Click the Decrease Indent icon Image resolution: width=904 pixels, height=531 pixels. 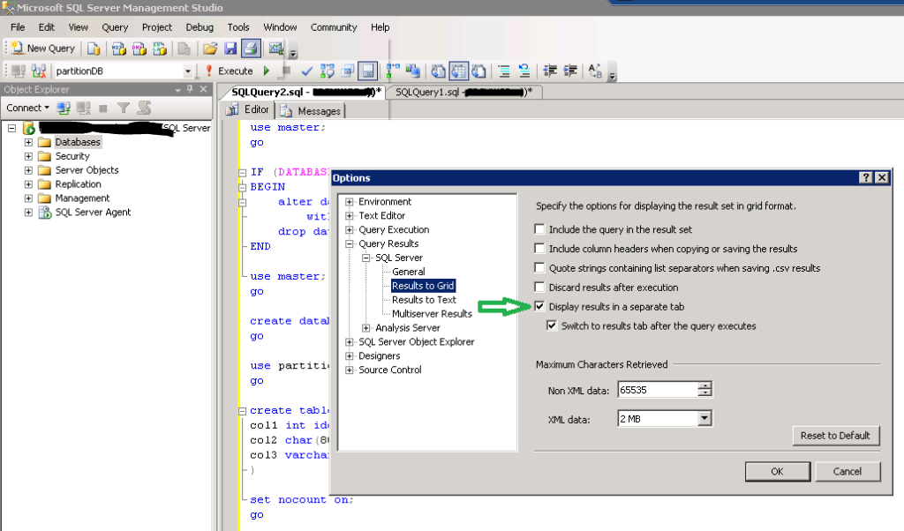coord(549,71)
